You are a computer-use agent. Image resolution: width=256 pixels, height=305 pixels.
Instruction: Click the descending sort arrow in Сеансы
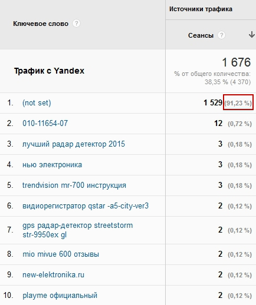click(x=252, y=35)
